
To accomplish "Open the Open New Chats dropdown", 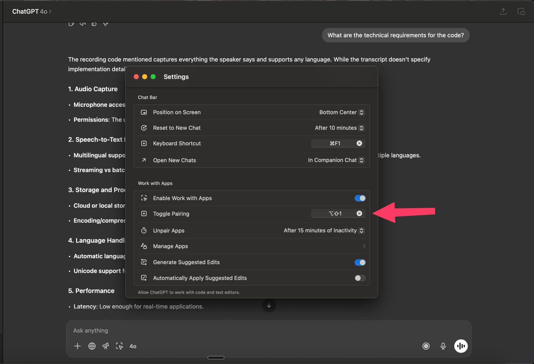I will coord(336,160).
